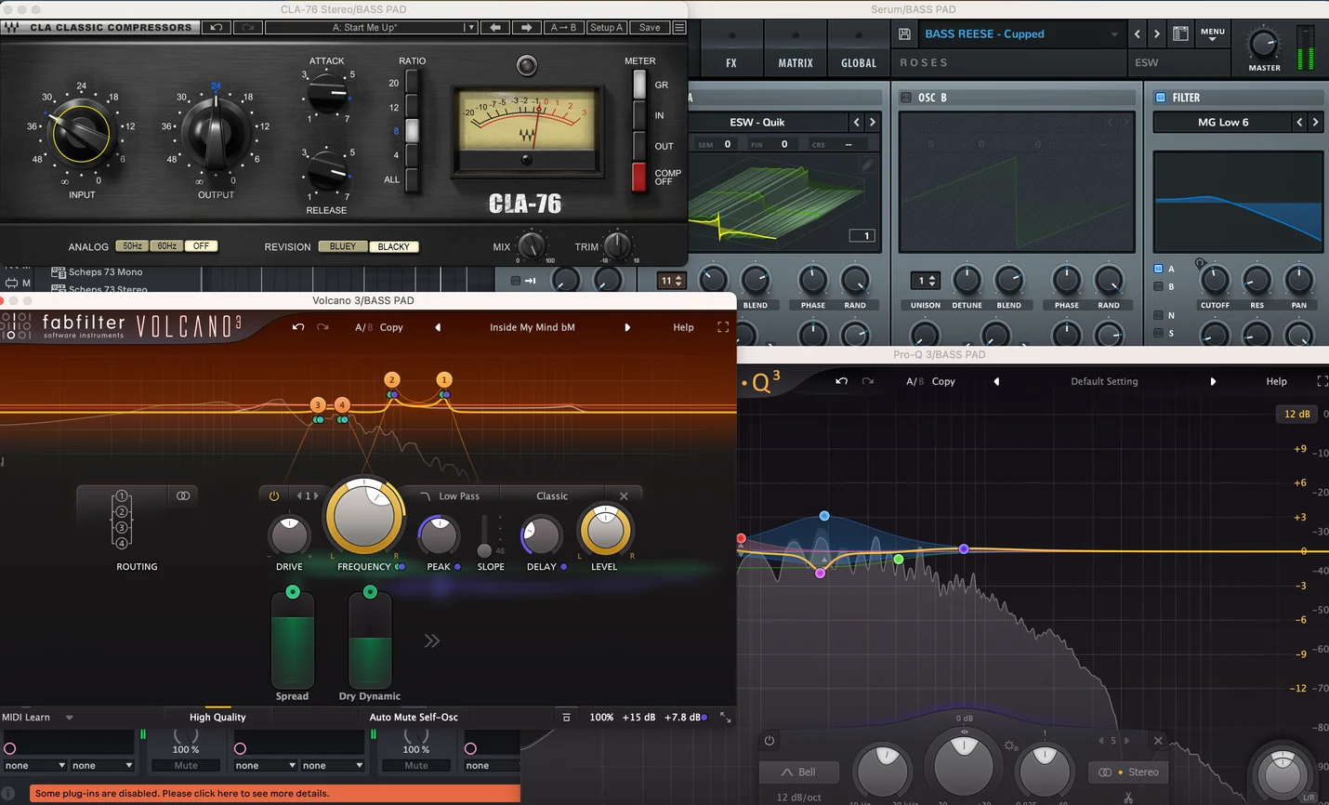This screenshot has height=805, width=1329.
Task: Click the Serum save preset floppy icon
Action: [904, 34]
